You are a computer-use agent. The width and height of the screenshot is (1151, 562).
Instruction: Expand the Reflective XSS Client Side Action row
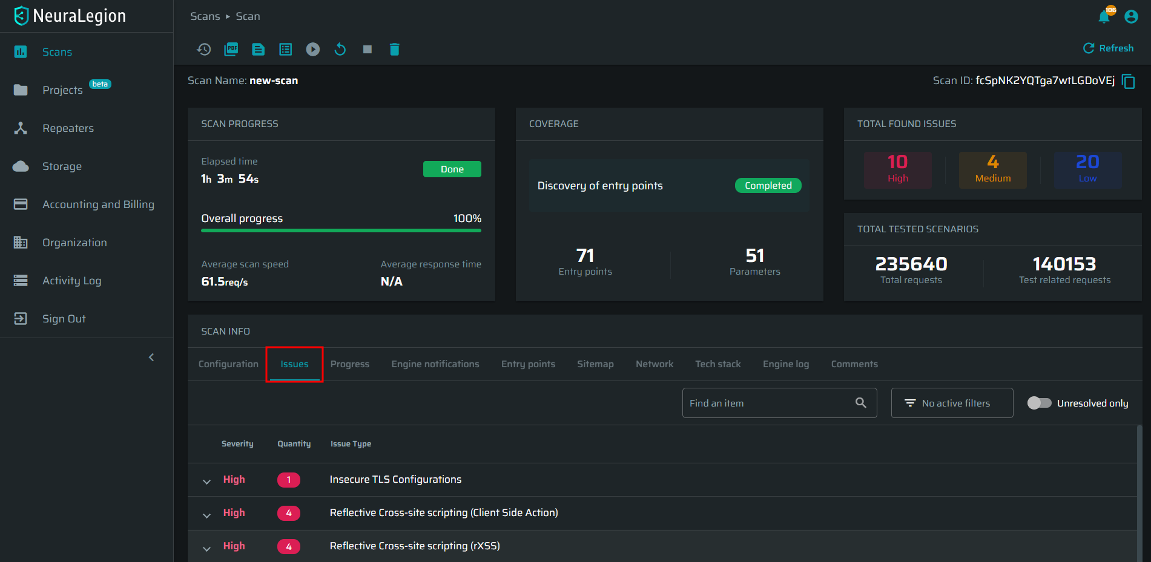point(207,515)
